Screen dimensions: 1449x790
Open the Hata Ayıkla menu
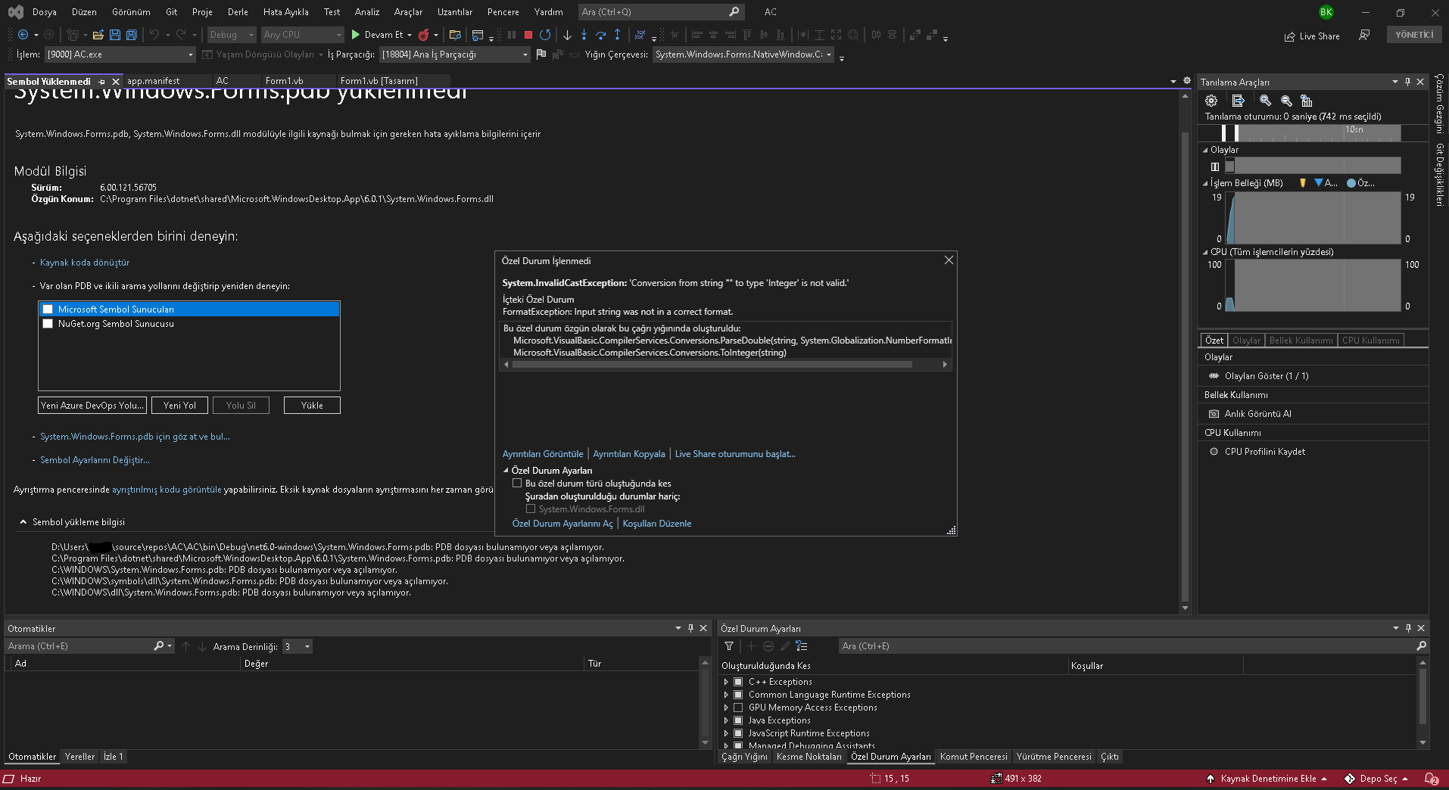285,12
